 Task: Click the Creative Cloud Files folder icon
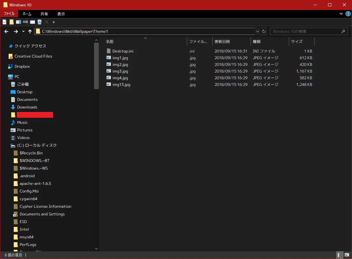tap(11, 56)
